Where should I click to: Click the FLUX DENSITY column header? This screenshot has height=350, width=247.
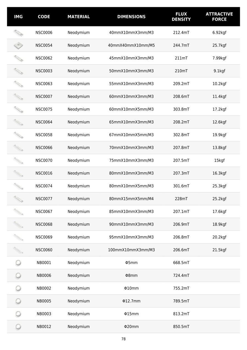click(x=181, y=17)
